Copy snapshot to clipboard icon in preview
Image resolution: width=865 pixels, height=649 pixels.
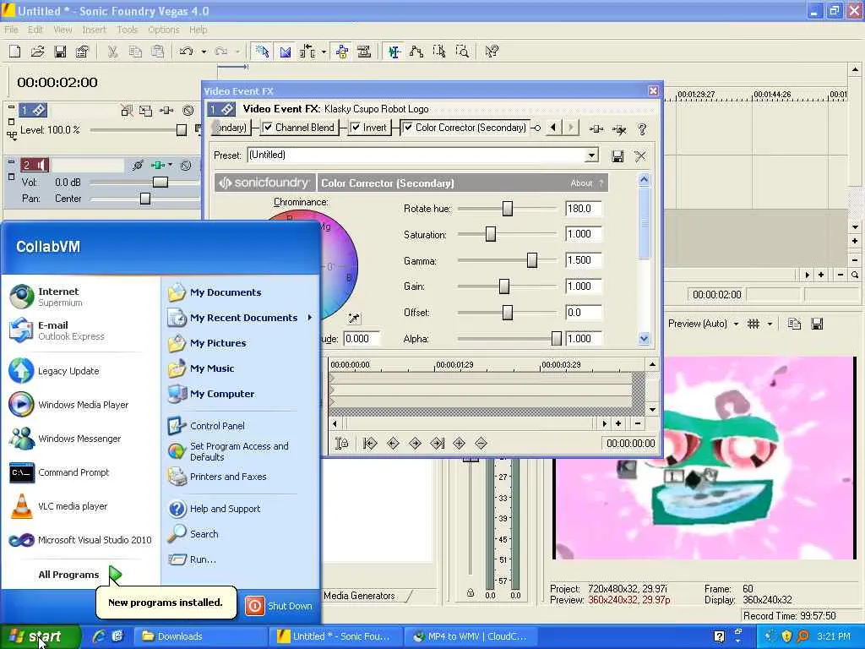pyautogui.click(x=794, y=324)
